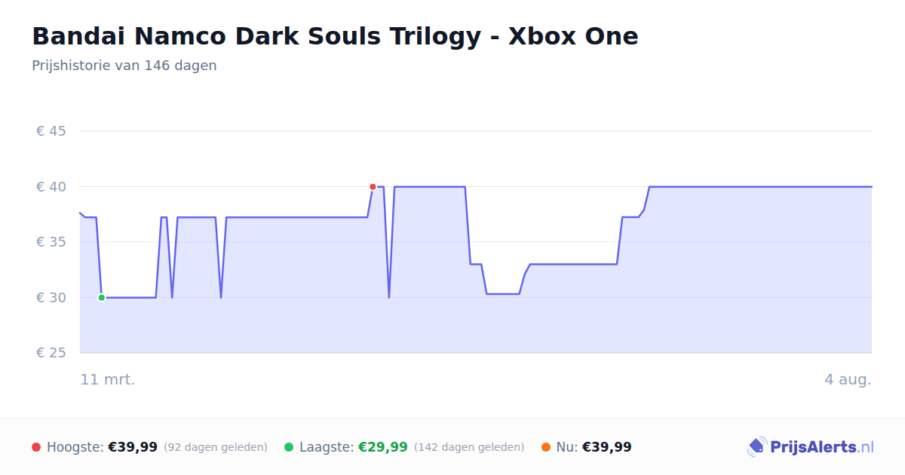Click the orange Nu legend dot

point(546,447)
